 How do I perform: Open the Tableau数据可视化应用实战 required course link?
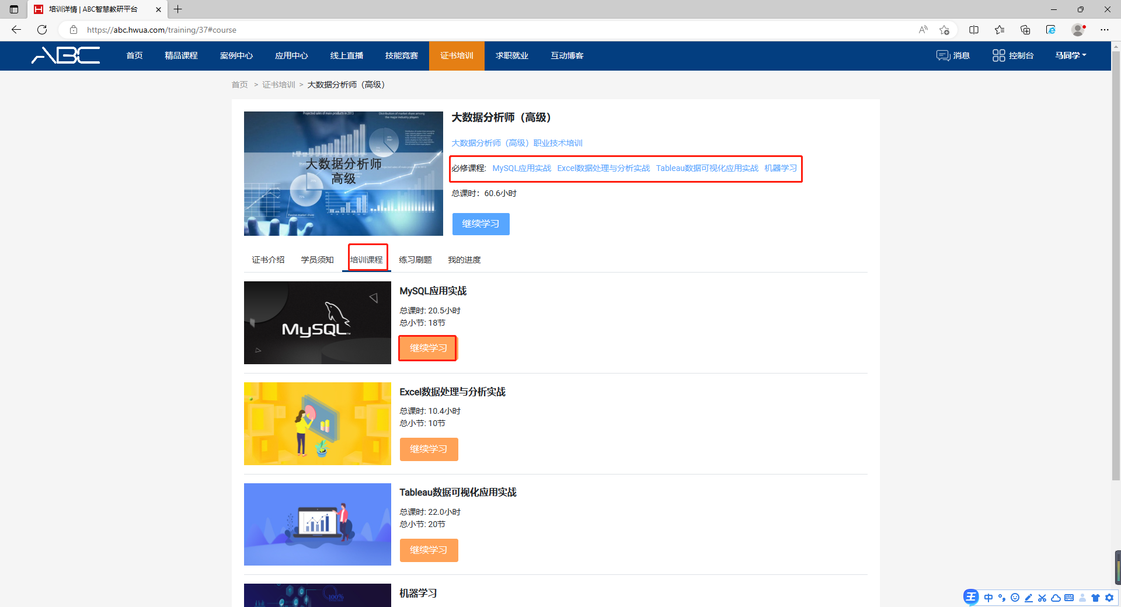point(707,168)
